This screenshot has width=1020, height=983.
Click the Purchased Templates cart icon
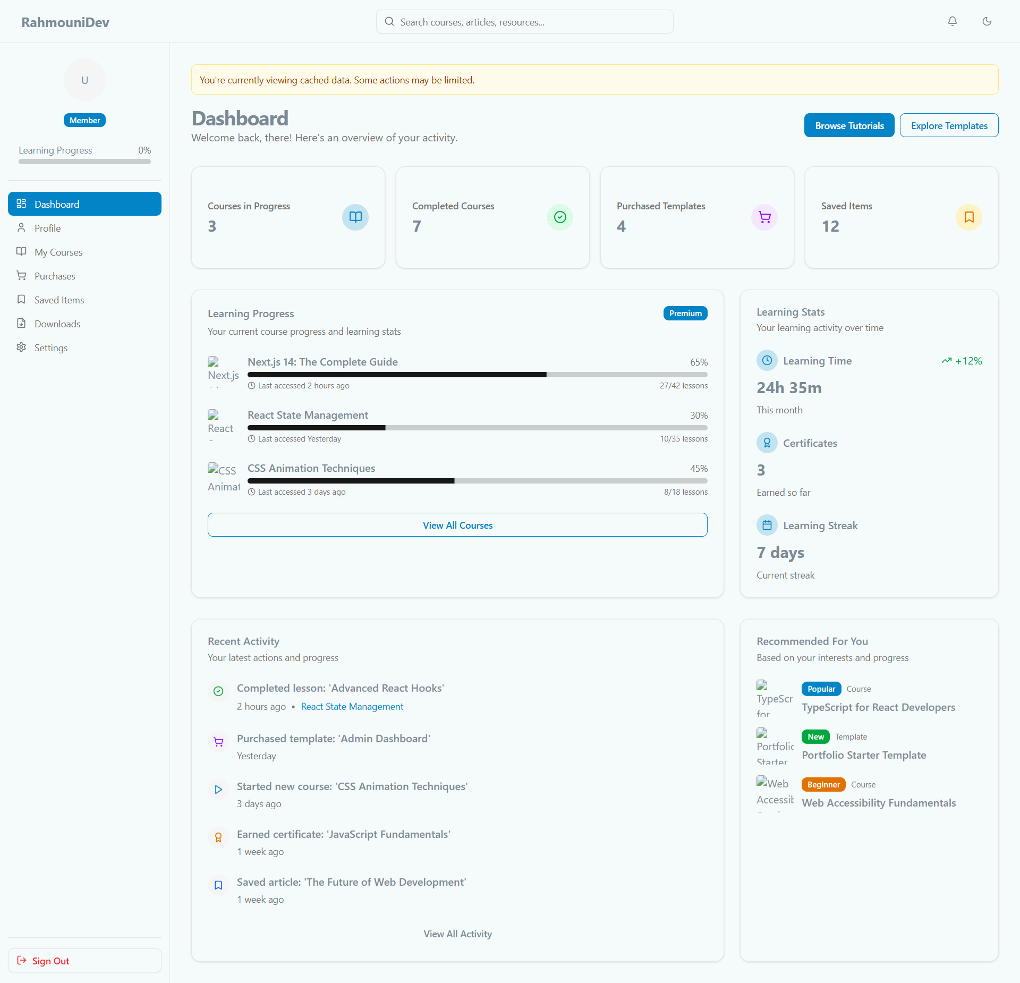click(764, 217)
